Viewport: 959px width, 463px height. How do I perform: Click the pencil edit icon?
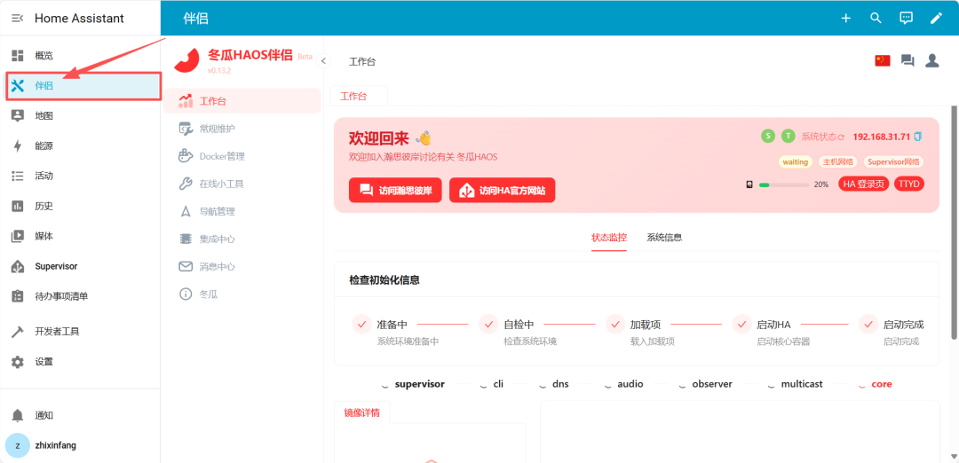coord(936,18)
